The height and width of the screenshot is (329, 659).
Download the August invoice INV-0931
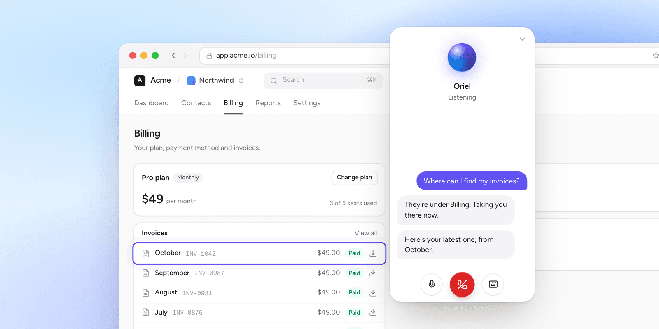(373, 293)
